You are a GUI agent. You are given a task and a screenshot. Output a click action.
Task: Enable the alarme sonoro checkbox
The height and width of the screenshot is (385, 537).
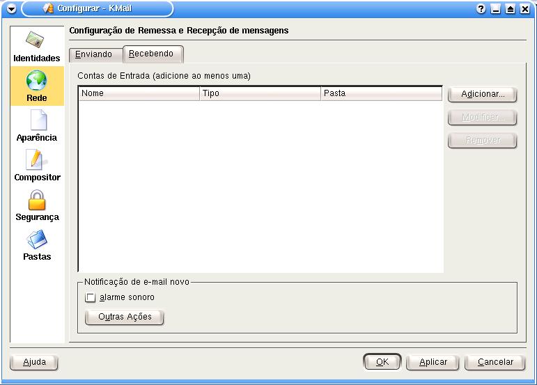(90, 298)
